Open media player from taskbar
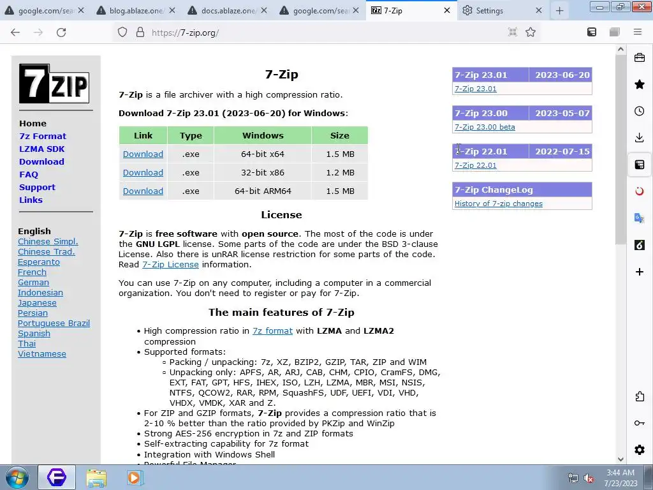The height and width of the screenshot is (490, 653). (x=134, y=477)
